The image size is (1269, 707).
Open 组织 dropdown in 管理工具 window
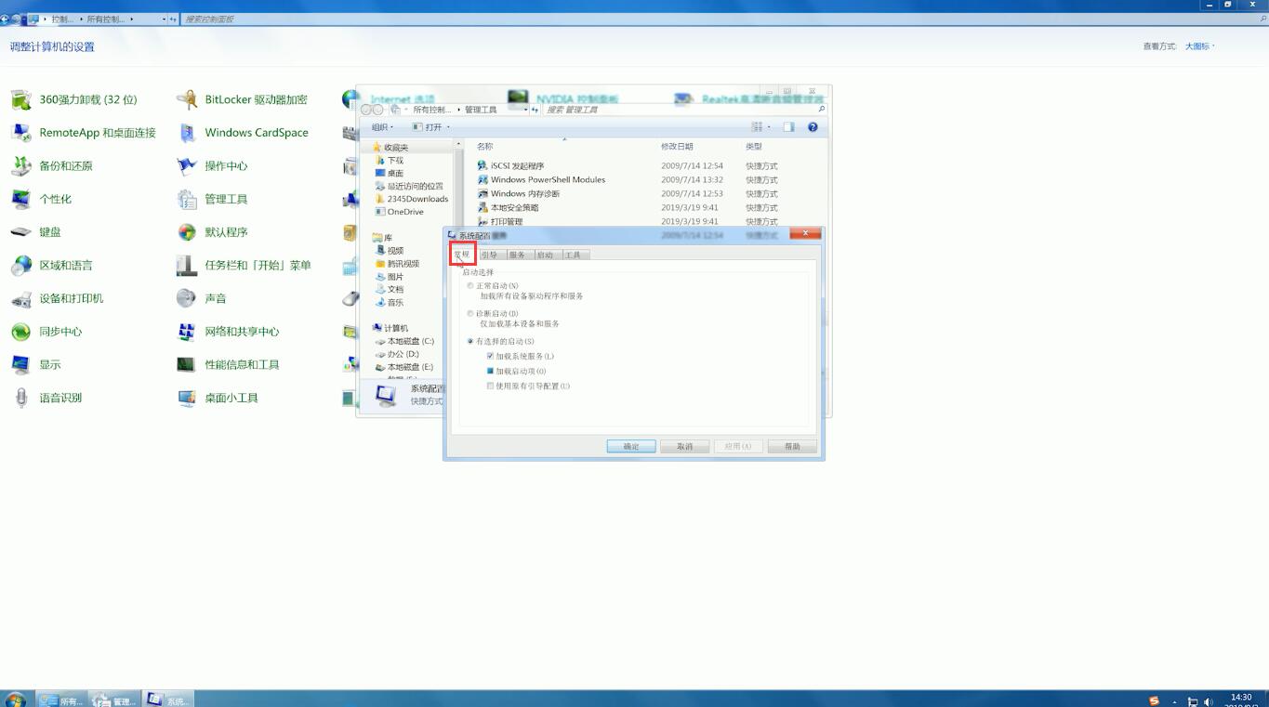[382, 127]
